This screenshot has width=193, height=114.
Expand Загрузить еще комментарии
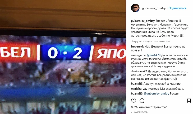coord(150,41)
